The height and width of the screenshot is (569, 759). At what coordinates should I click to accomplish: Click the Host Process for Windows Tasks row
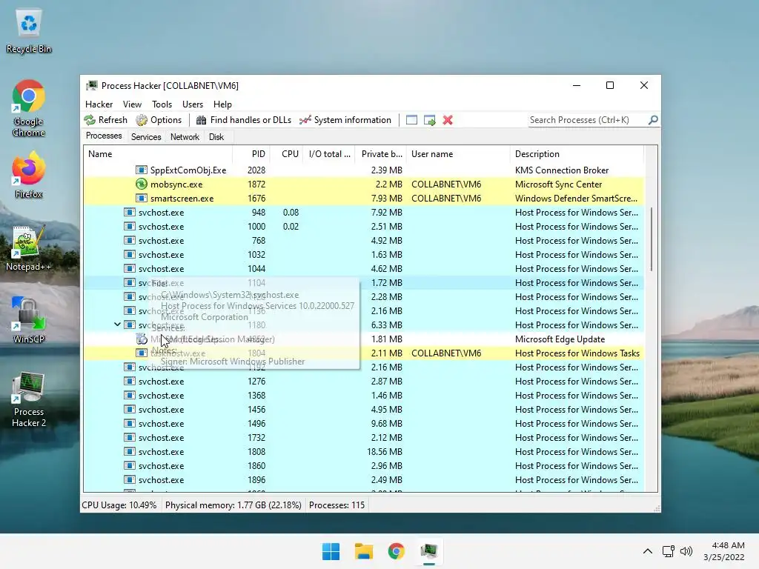[x=364, y=353]
